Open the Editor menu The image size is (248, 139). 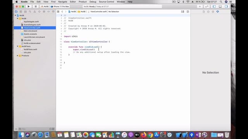(x=73, y=2)
